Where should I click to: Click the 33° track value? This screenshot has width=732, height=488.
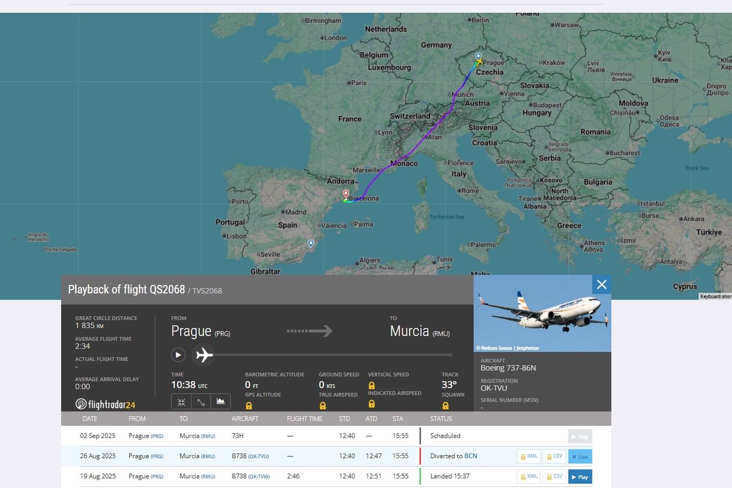pyautogui.click(x=449, y=385)
